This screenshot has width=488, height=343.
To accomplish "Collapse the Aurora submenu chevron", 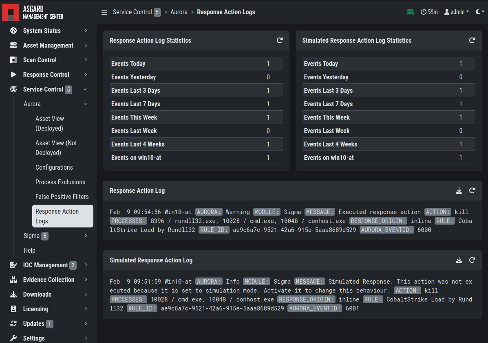I will 85,104.
